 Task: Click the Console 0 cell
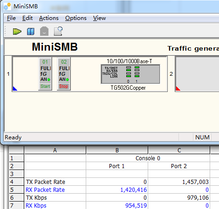(148, 158)
